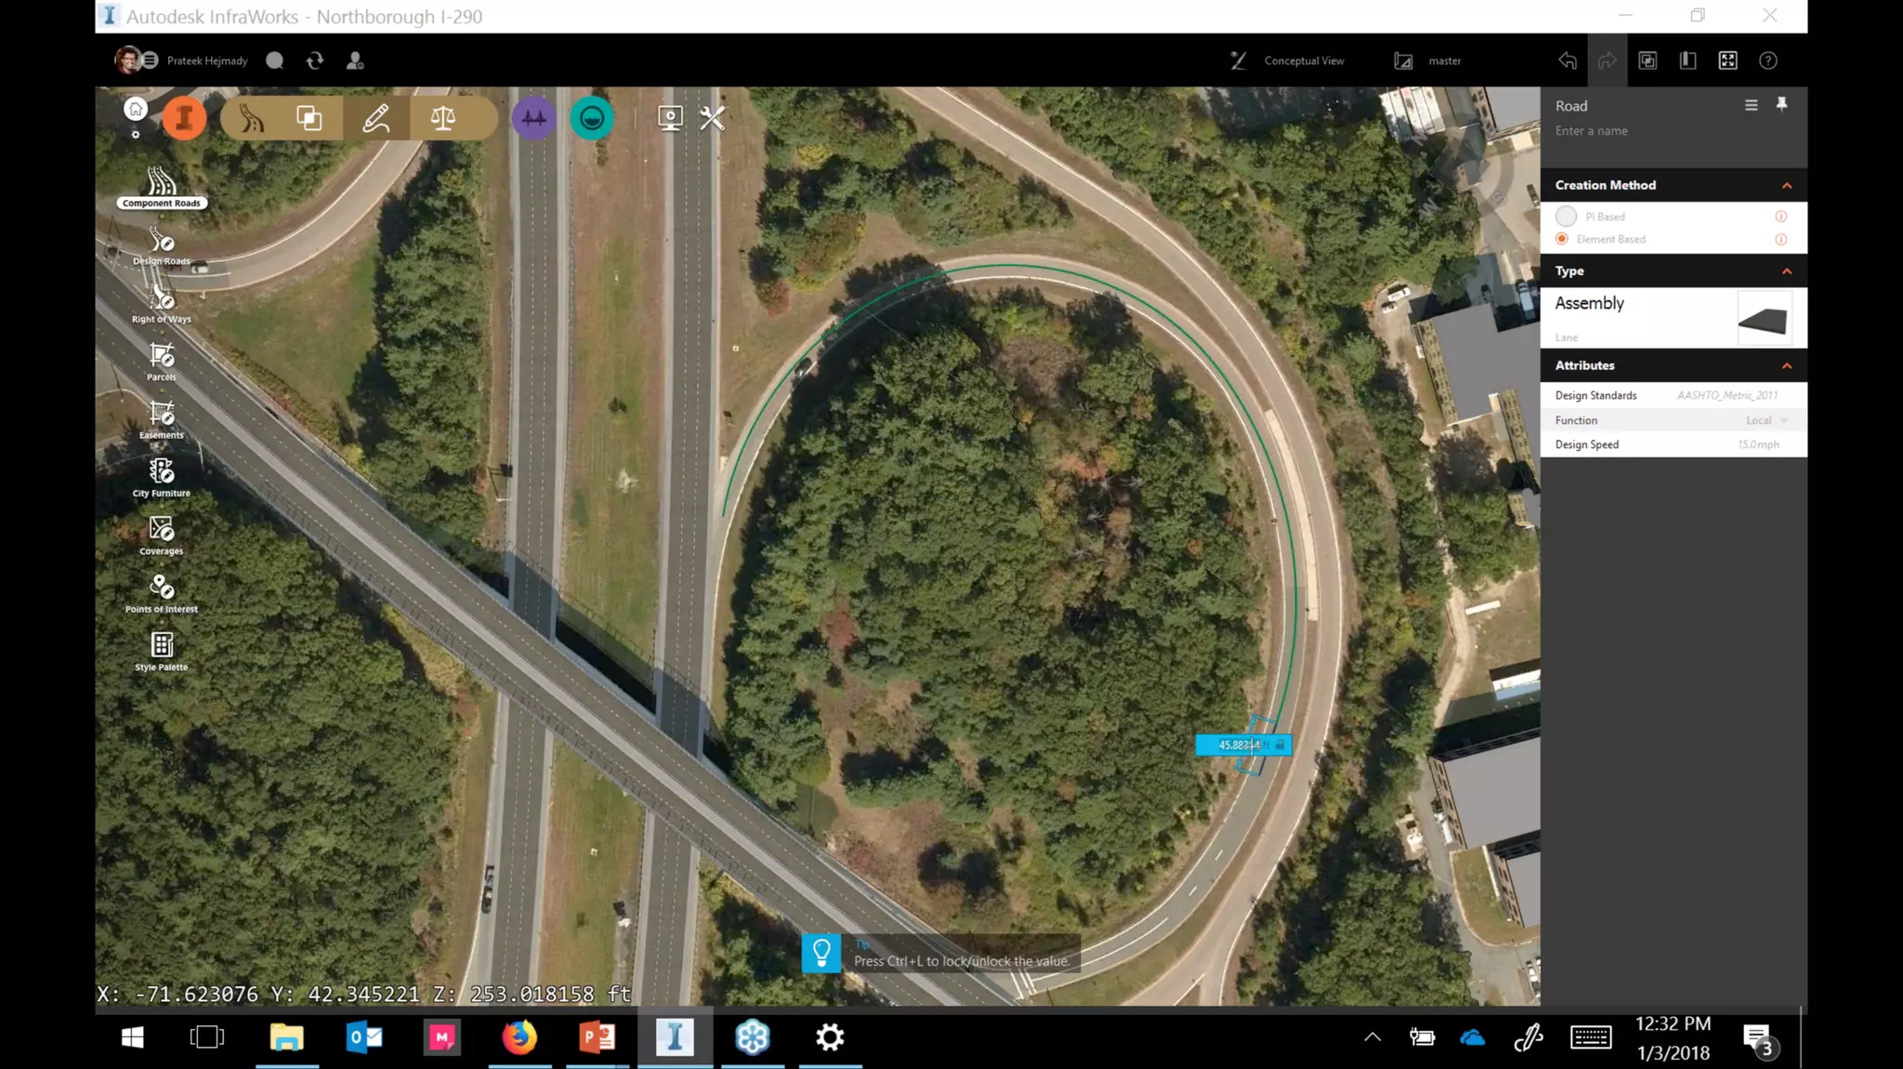
Task: Click the overlapping squares model tool
Action: (x=309, y=118)
